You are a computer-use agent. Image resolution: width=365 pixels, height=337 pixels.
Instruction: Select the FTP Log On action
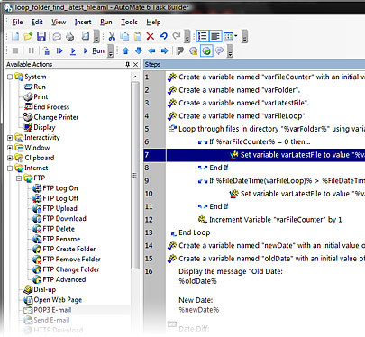click(56, 188)
